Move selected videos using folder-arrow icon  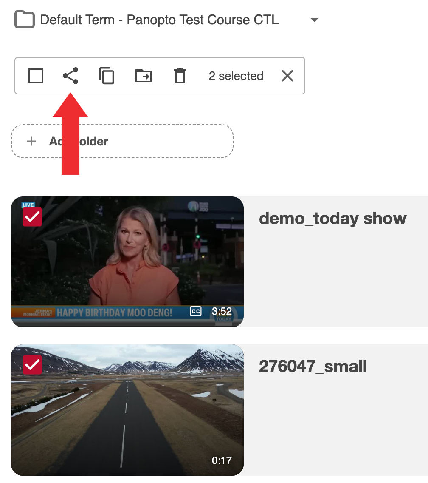tap(144, 76)
